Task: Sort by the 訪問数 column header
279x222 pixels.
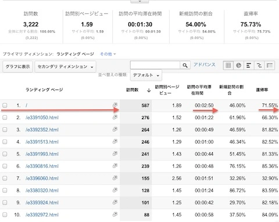Action: [133, 90]
